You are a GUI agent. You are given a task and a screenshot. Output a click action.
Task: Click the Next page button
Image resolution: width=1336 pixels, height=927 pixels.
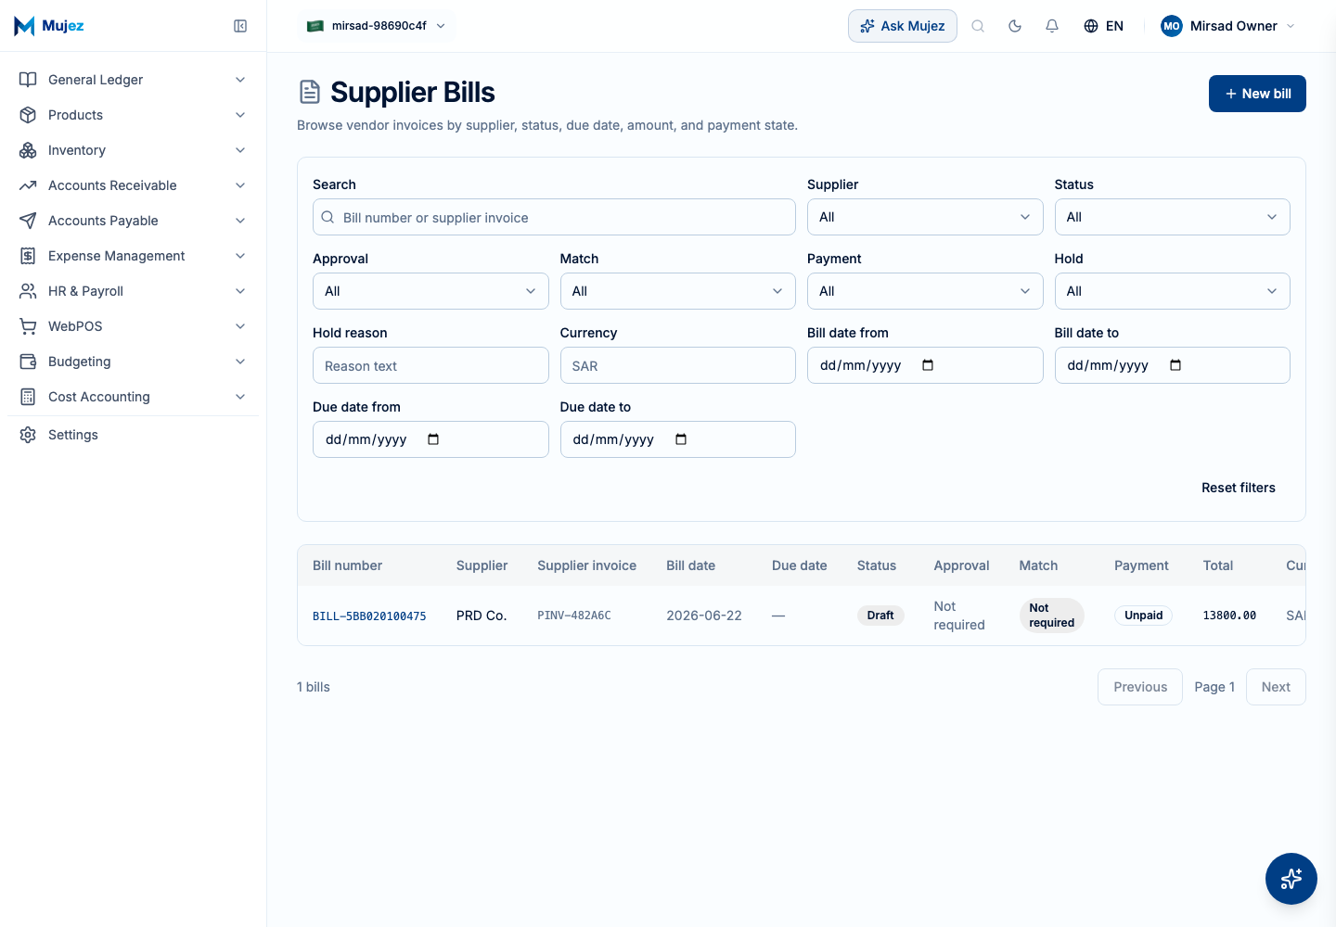tap(1276, 687)
